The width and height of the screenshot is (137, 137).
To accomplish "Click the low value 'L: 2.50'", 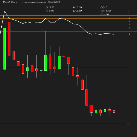I will tap(77, 11).
